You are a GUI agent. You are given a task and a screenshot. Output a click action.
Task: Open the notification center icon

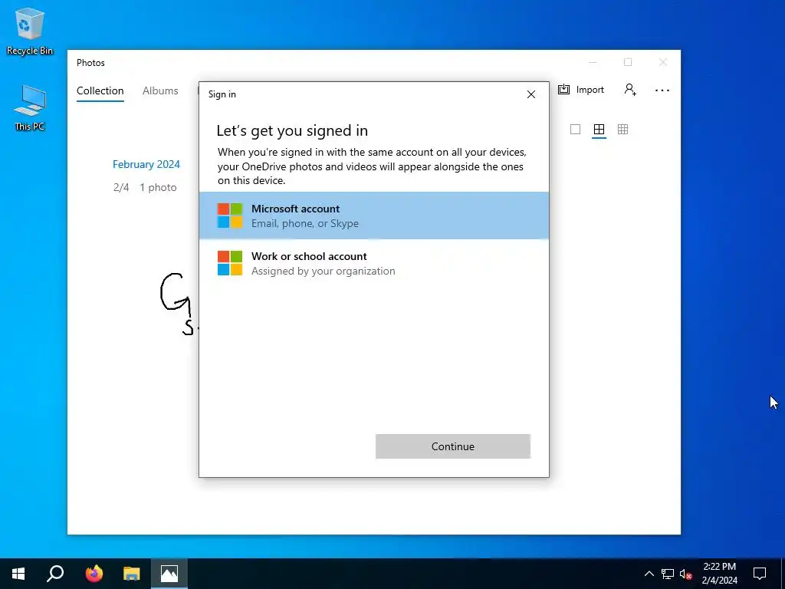point(760,574)
